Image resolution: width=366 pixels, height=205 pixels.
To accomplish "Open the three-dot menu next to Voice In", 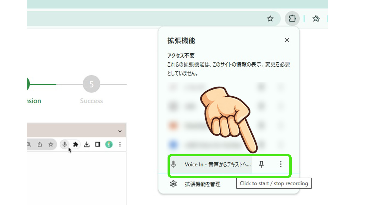I will [x=281, y=164].
